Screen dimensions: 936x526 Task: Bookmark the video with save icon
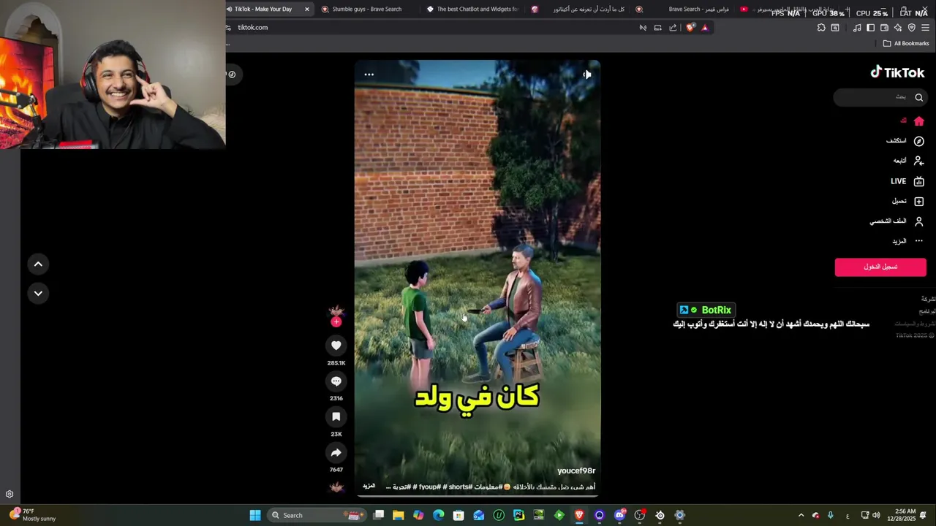[x=336, y=416]
